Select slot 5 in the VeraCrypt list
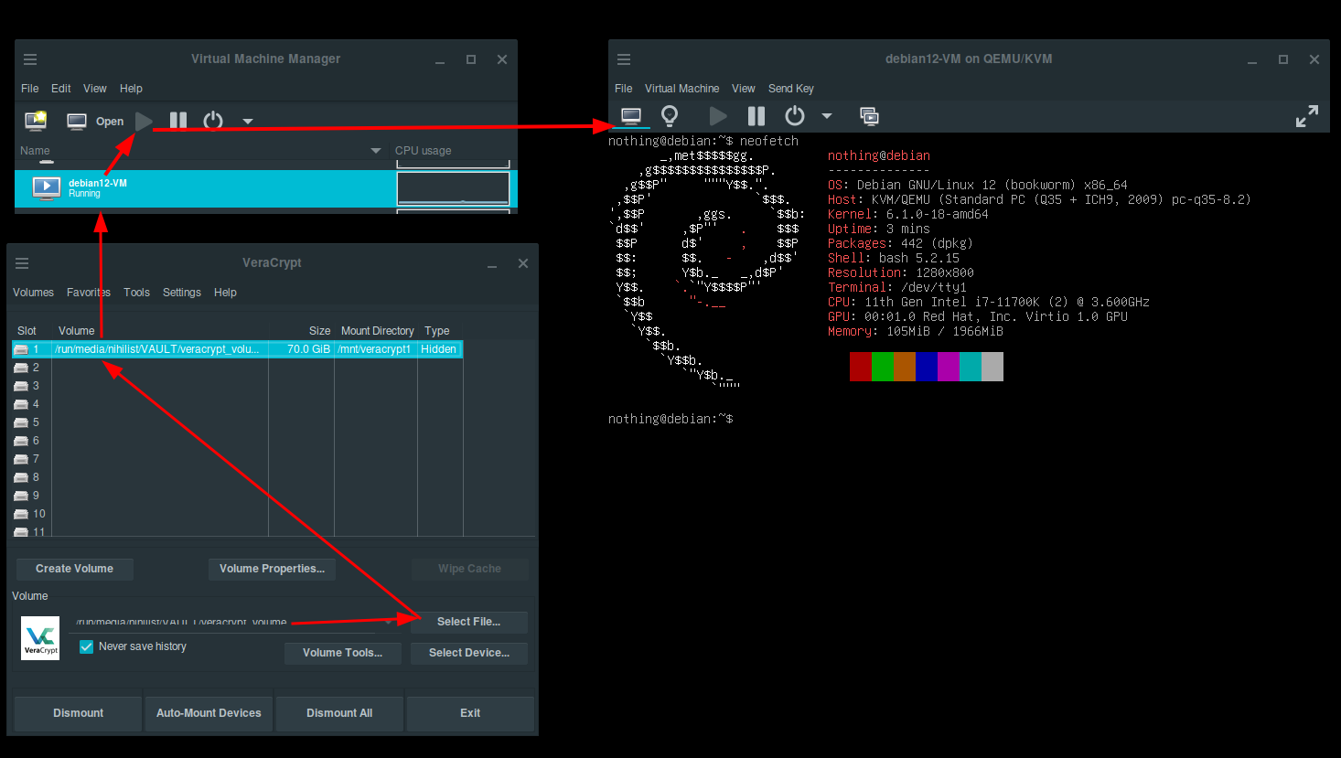Viewport: 1341px width, 758px height. pyautogui.click(x=238, y=422)
